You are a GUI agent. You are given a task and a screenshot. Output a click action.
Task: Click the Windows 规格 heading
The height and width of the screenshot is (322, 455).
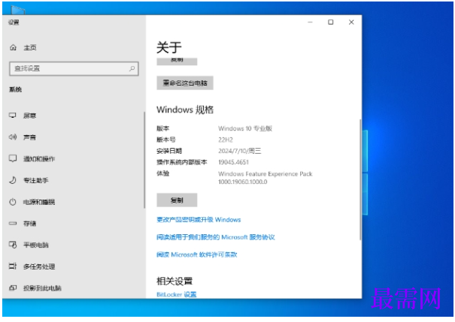pyautogui.click(x=185, y=110)
